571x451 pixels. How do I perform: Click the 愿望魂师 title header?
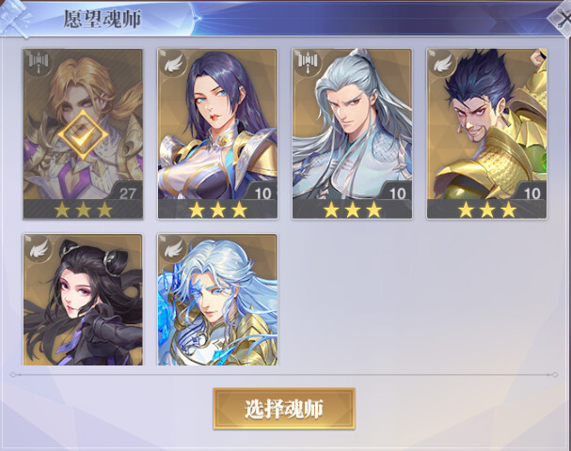click(x=103, y=19)
